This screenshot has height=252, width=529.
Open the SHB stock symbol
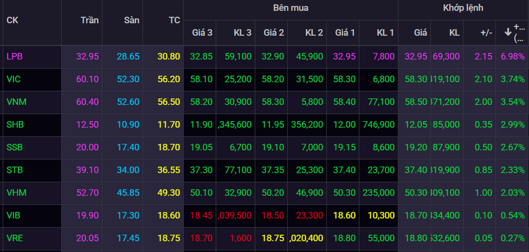pyautogui.click(x=15, y=125)
